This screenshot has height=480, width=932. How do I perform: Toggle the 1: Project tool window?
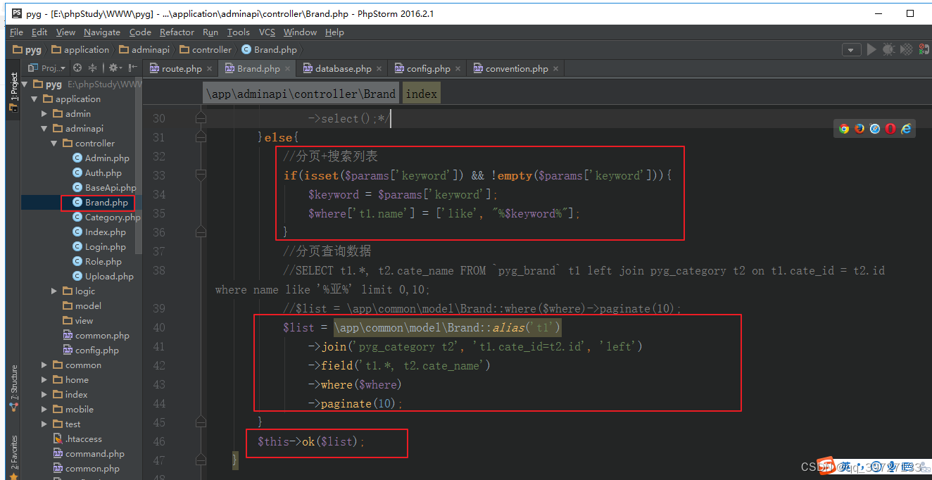[x=13, y=92]
